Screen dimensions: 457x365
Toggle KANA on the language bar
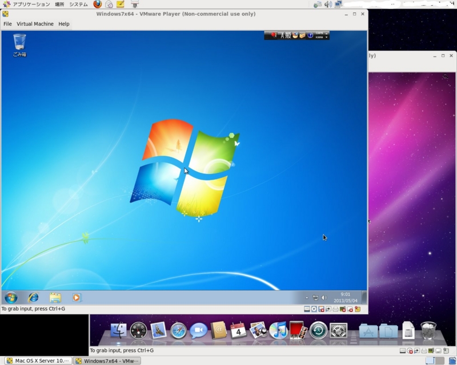pos(319,37)
